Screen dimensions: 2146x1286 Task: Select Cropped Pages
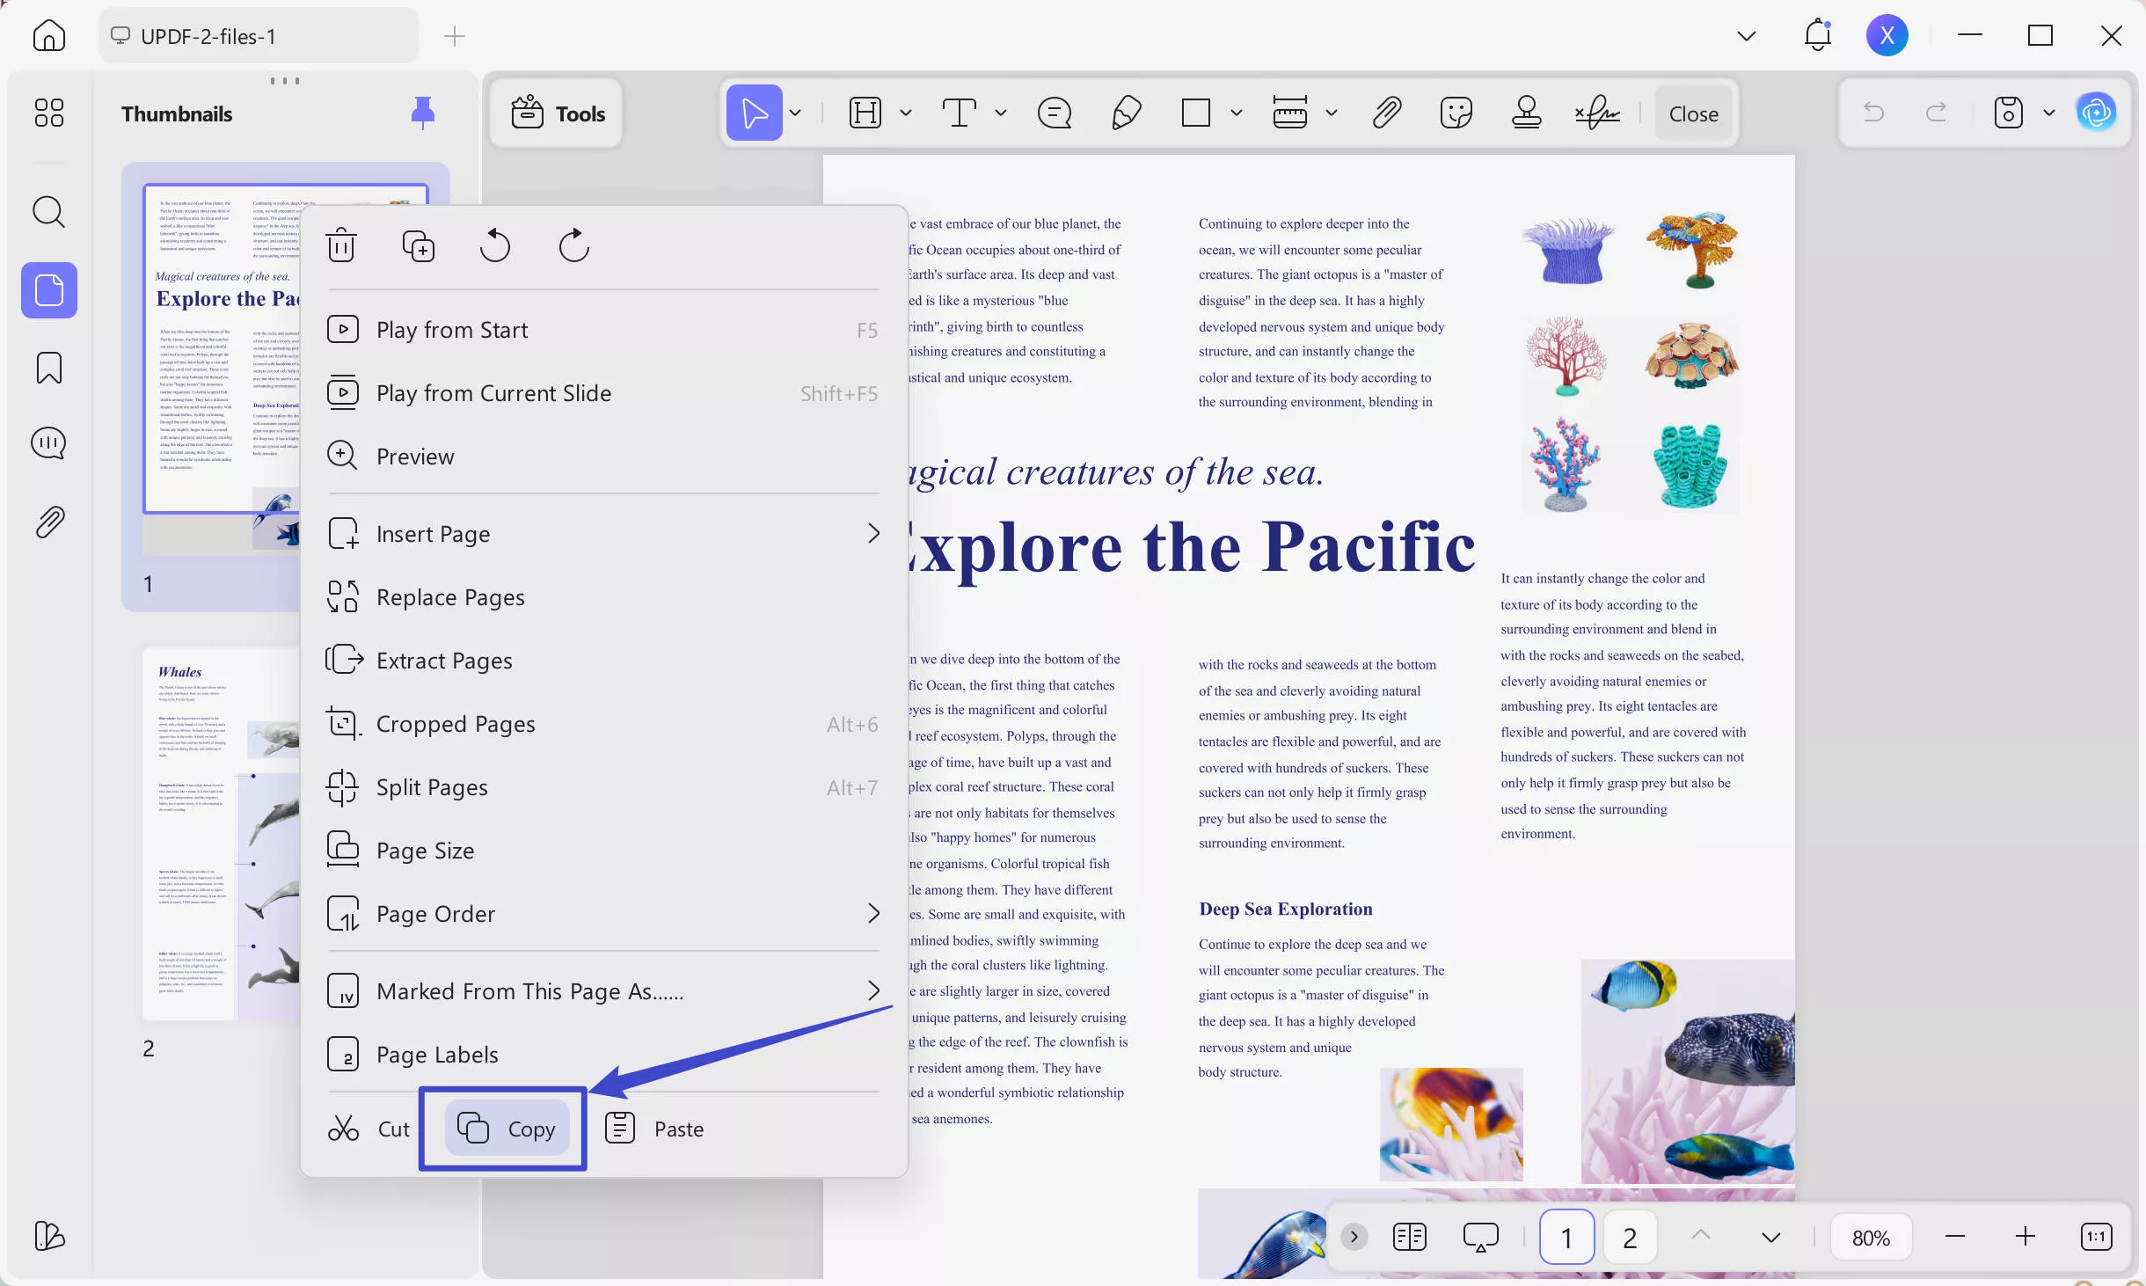point(603,723)
